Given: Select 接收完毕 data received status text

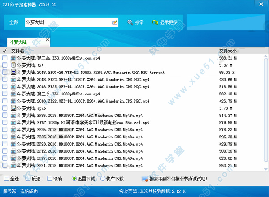Looking at the screenshot, I should [152, 191].
